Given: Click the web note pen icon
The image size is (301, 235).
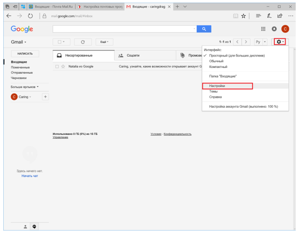Looking at the screenshot, I should (x=269, y=16).
